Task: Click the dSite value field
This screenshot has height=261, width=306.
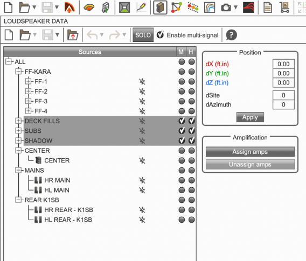Action: pyautogui.click(x=283, y=95)
